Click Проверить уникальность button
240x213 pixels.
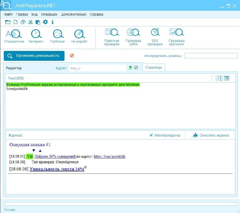tap(34, 56)
